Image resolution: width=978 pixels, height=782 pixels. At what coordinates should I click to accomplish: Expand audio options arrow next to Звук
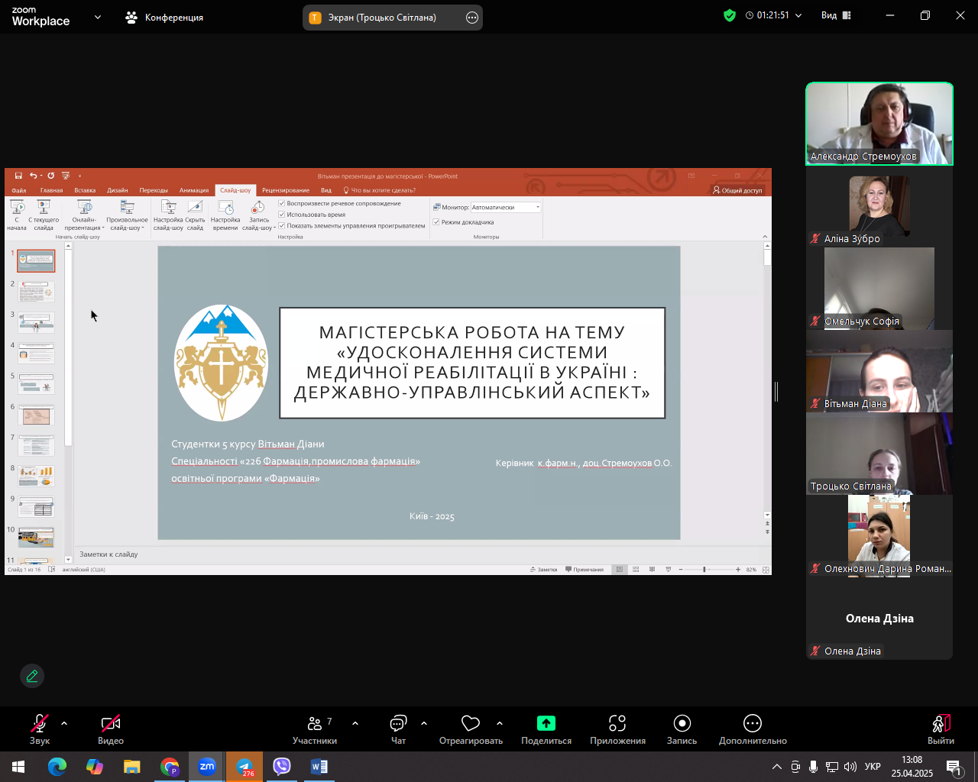64,723
